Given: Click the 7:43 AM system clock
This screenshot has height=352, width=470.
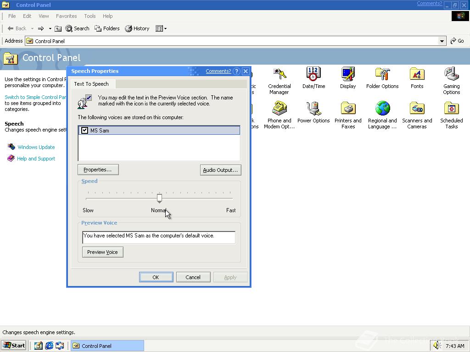Looking at the screenshot, I should (455, 346).
